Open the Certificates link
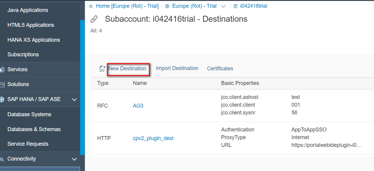Screen dimensions: 374x171 click(220, 68)
